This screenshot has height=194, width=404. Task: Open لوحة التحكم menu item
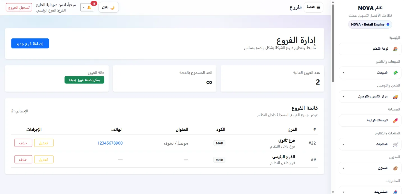point(370,49)
